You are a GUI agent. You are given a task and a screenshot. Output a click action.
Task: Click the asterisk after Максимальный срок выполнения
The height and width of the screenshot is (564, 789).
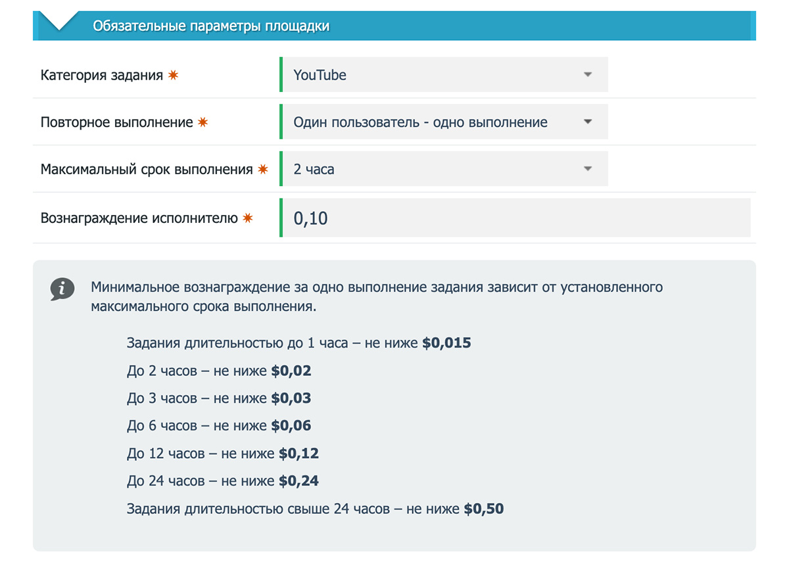263,169
